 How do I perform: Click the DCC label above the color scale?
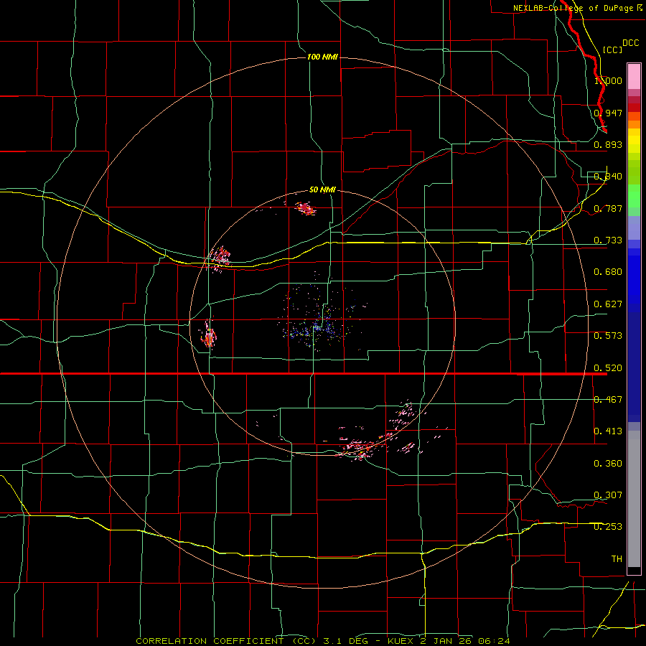pyautogui.click(x=630, y=42)
